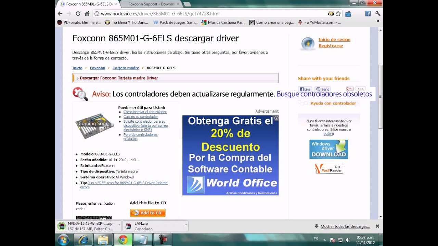This screenshot has width=438, height=246.
Task: Switch to the Foxconn 865M01-G-6ELS tab
Action: tap(88, 4)
